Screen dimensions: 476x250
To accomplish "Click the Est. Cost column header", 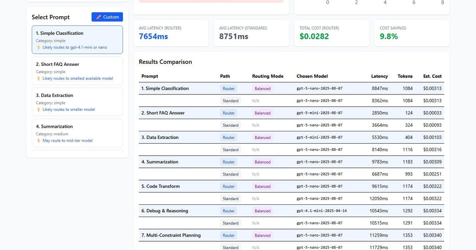I will [432, 76].
